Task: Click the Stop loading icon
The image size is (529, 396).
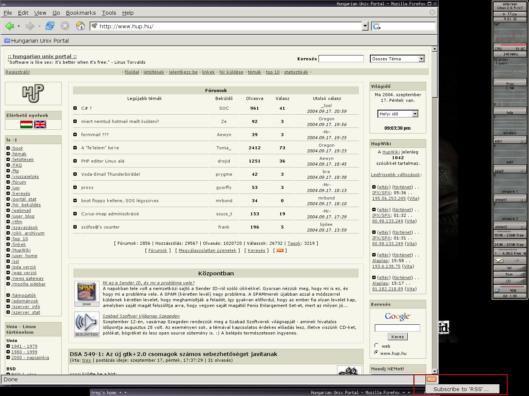Action: click(65, 26)
